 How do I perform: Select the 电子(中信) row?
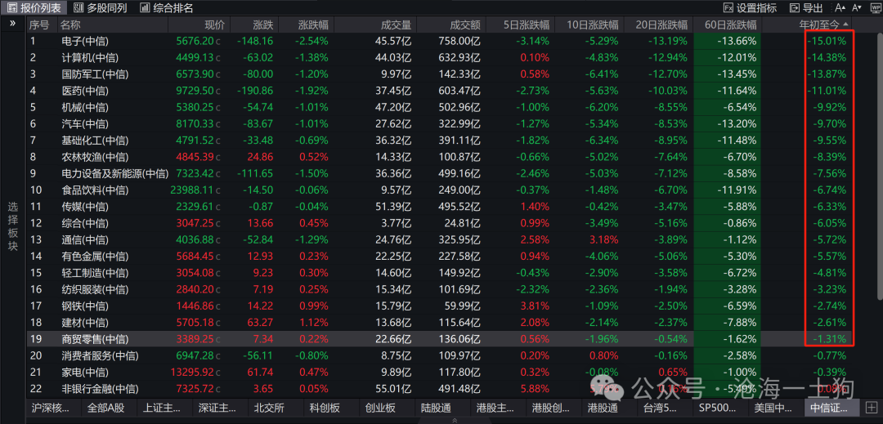tap(439, 41)
